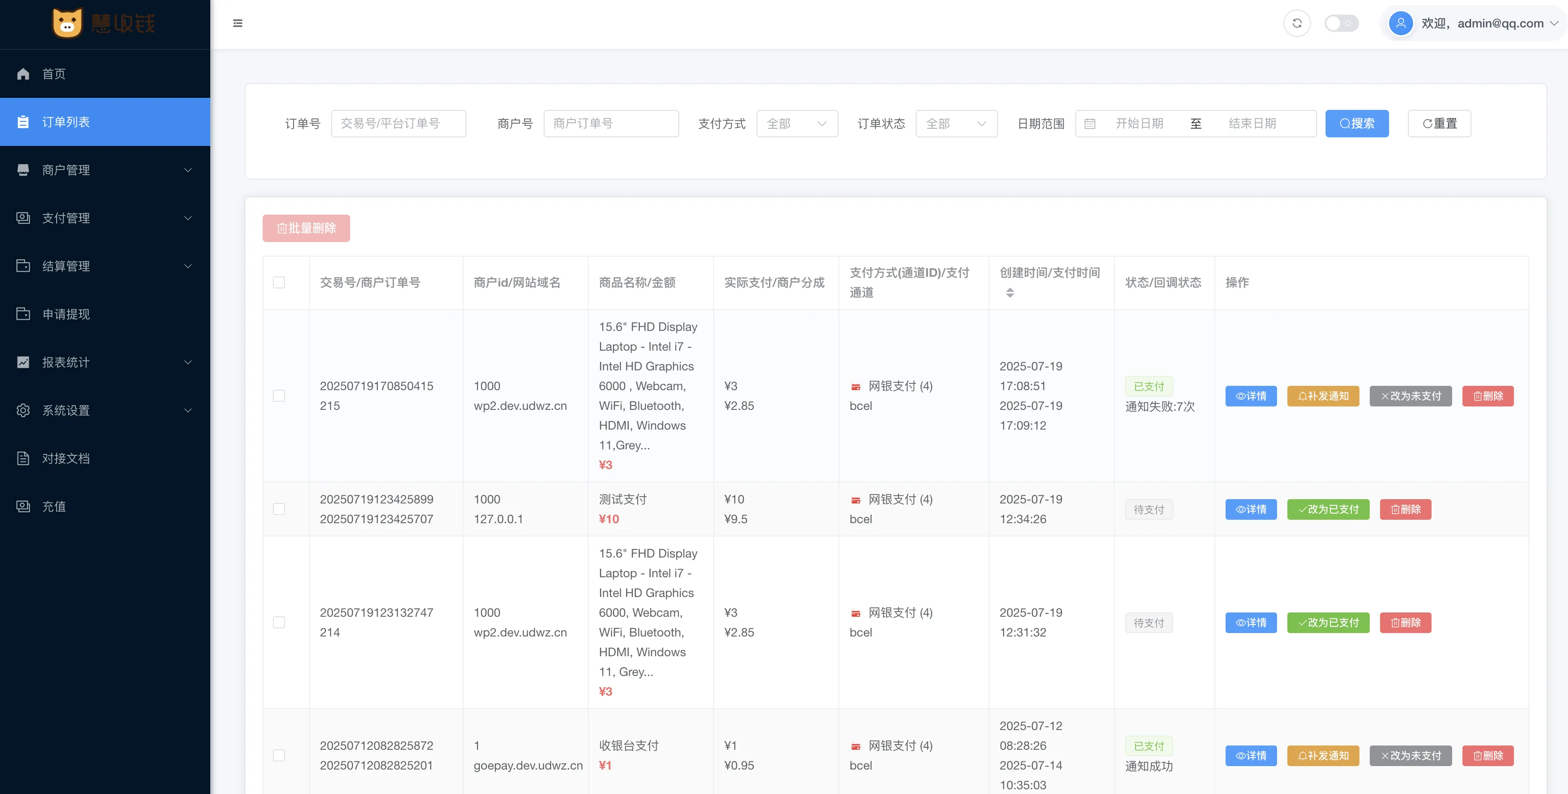The height and width of the screenshot is (794, 1568).
Task: Click 改为已支付 for the 测试支付 order
Action: pos(1328,509)
